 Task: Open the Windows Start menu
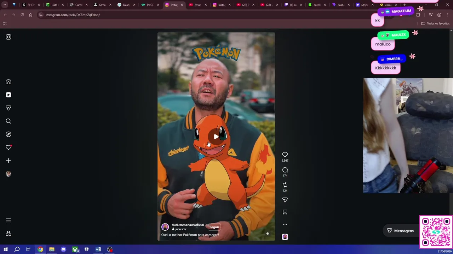point(5,249)
